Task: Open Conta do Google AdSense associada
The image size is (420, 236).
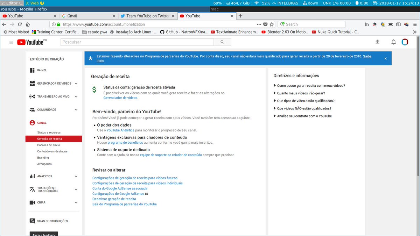Action: click(x=120, y=188)
